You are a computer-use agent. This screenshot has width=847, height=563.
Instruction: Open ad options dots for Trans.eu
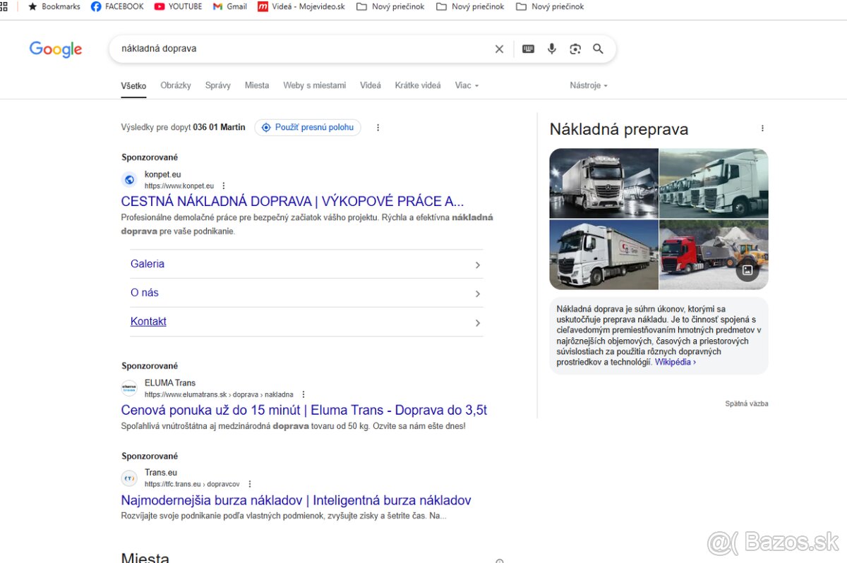(x=250, y=484)
